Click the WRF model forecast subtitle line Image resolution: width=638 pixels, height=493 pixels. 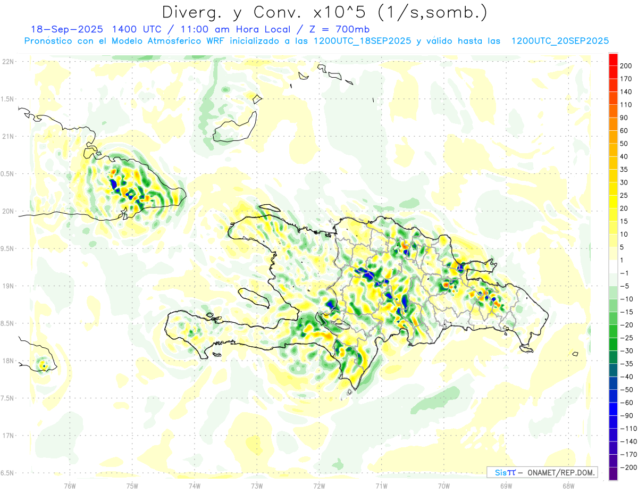point(316,41)
